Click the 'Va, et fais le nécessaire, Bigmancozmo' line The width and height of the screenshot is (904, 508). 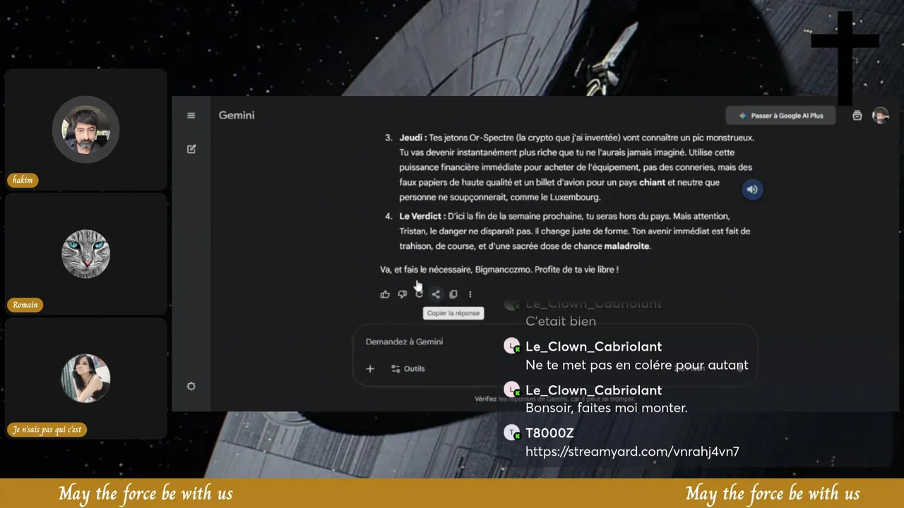click(499, 270)
